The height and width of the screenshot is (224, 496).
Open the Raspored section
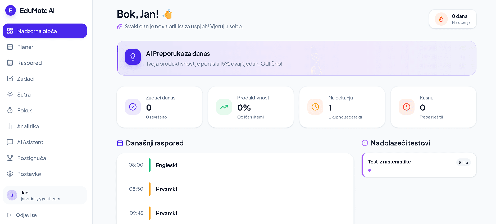coord(45,63)
